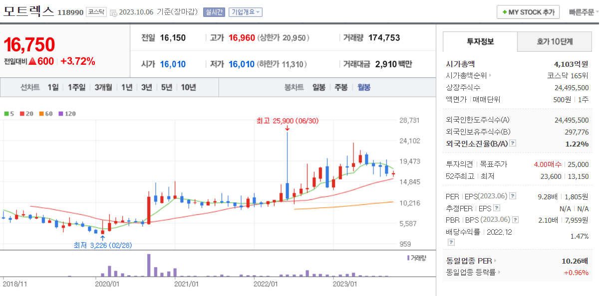Click the orange 60-day moving average swatch
The height and width of the screenshot is (296, 606).
41,114
